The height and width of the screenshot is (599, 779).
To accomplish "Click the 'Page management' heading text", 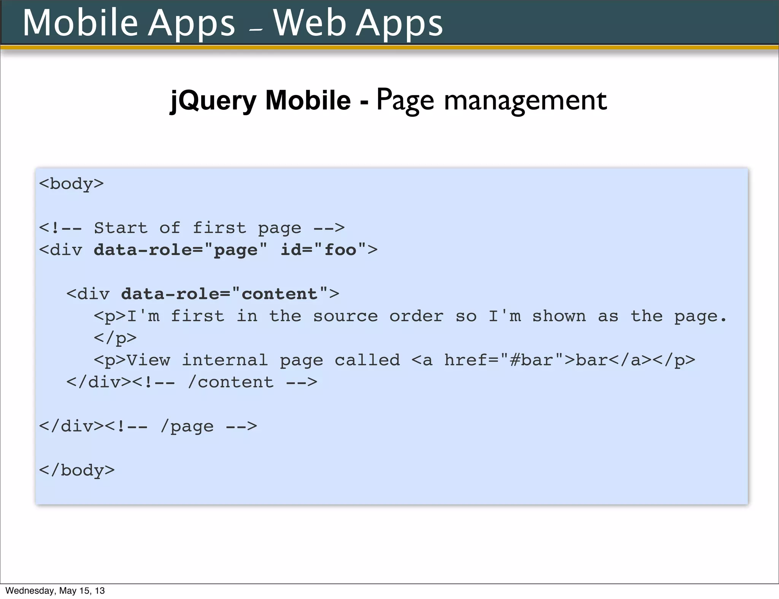I will [x=491, y=100].
